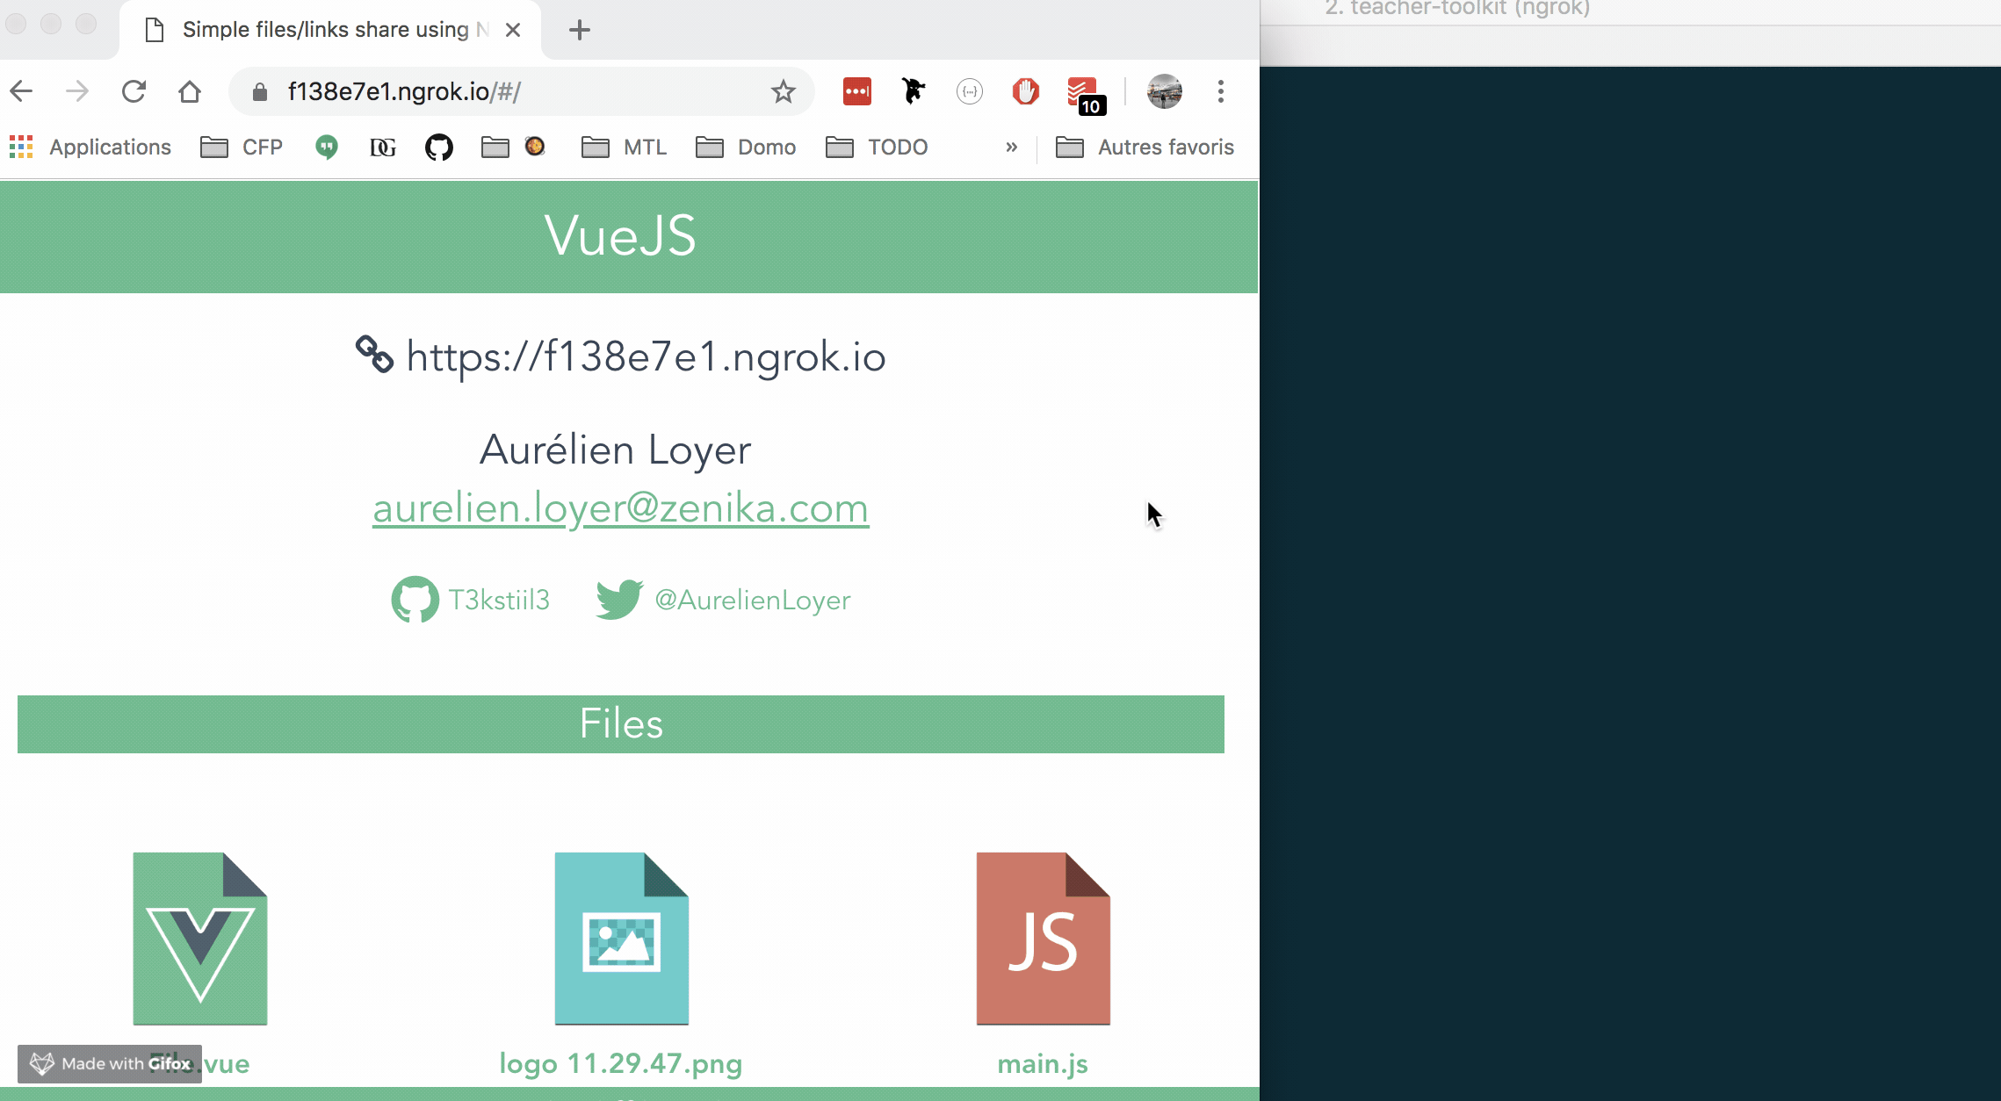
Task: Open the Vue file icon
Action: (x=200, y=938)
